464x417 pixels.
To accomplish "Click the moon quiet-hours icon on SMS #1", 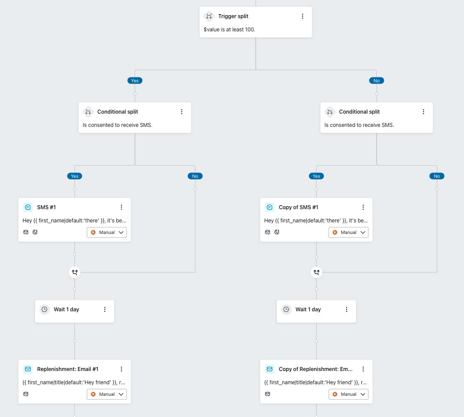I will [35, 232].
